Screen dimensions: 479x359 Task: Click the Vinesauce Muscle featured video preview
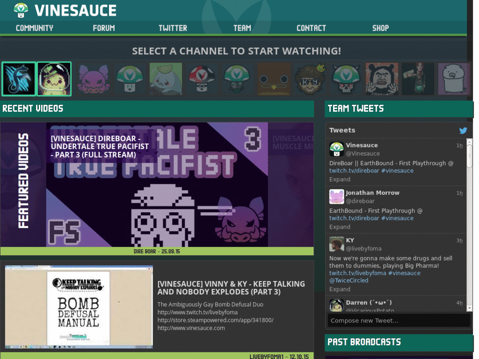click(x=291, y=185)
